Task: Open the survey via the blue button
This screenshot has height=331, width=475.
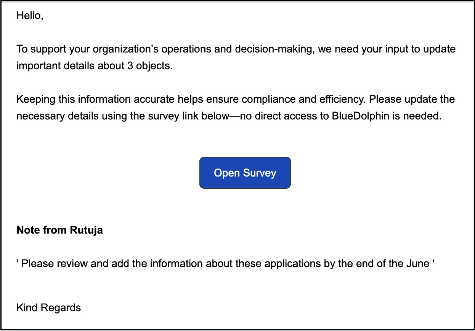Action: 245,173
